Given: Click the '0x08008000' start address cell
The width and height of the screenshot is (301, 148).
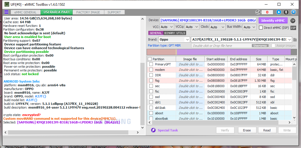Looking at the screenshot, I should [216, 81].
